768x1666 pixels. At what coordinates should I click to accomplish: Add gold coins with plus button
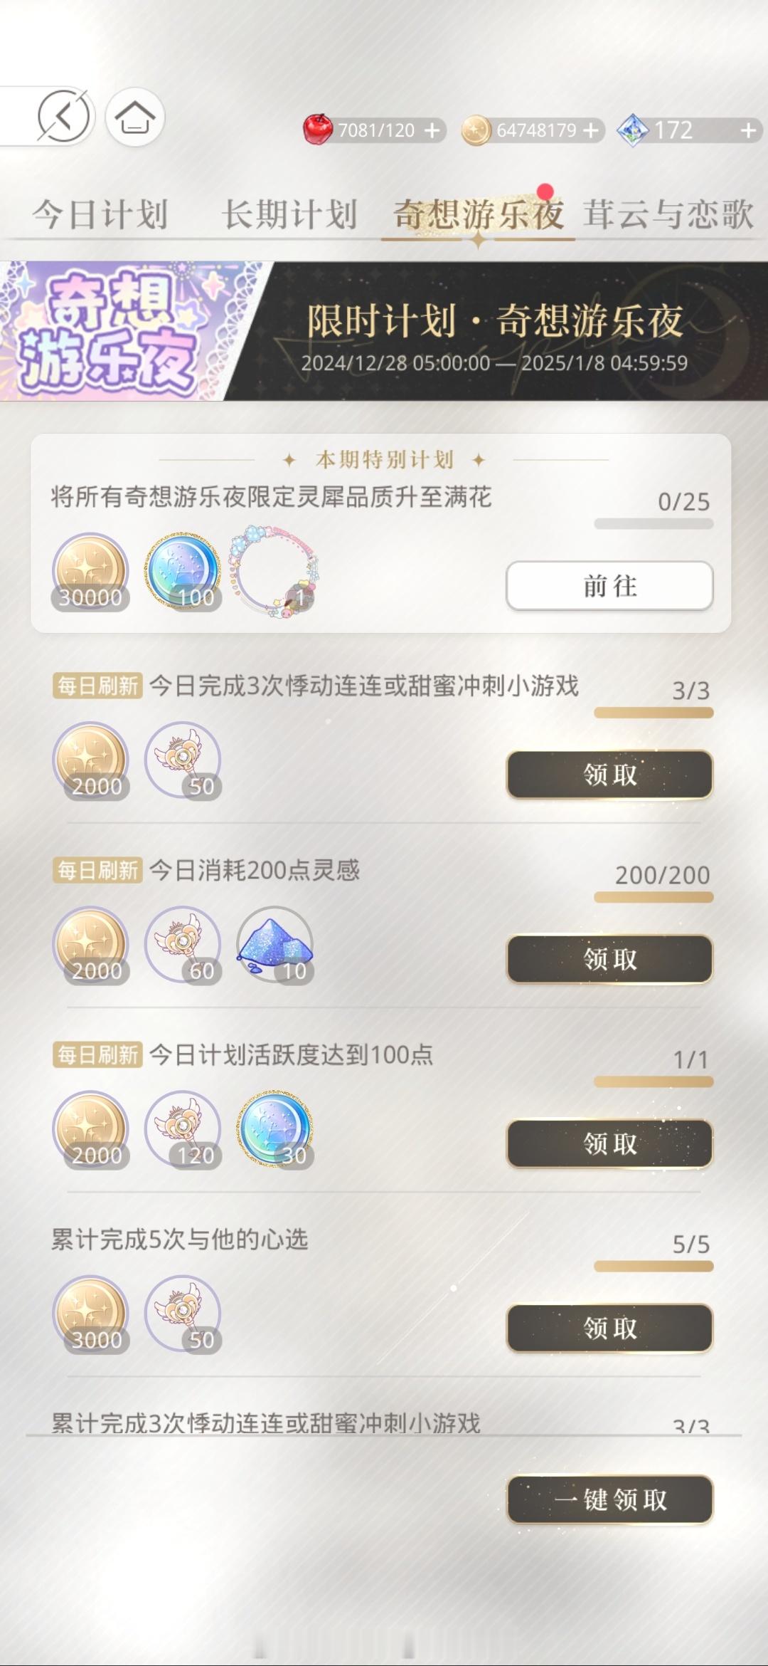click(x=591, y=130)
